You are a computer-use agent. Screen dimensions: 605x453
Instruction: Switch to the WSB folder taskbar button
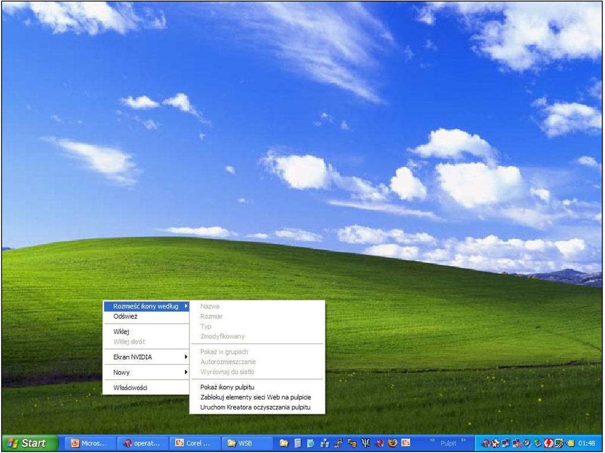coord(248,443)
